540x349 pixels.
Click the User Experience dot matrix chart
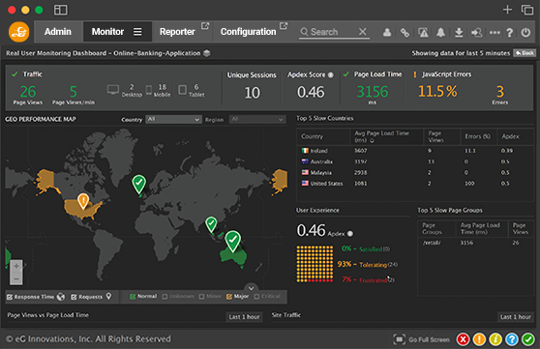pyautogui.click(x=315, y=264)
